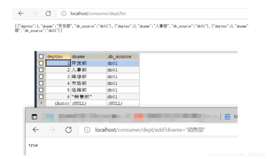Click sidebar panel icon in lower browser
The width and height of the screenshot is (267, 159).
coord(35,117)
